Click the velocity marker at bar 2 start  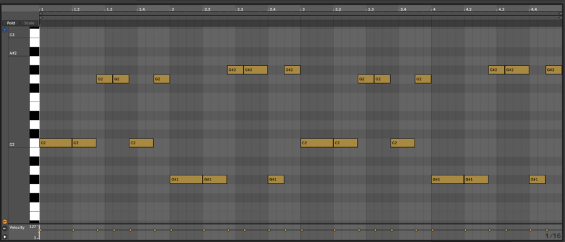tap(171, 229)
